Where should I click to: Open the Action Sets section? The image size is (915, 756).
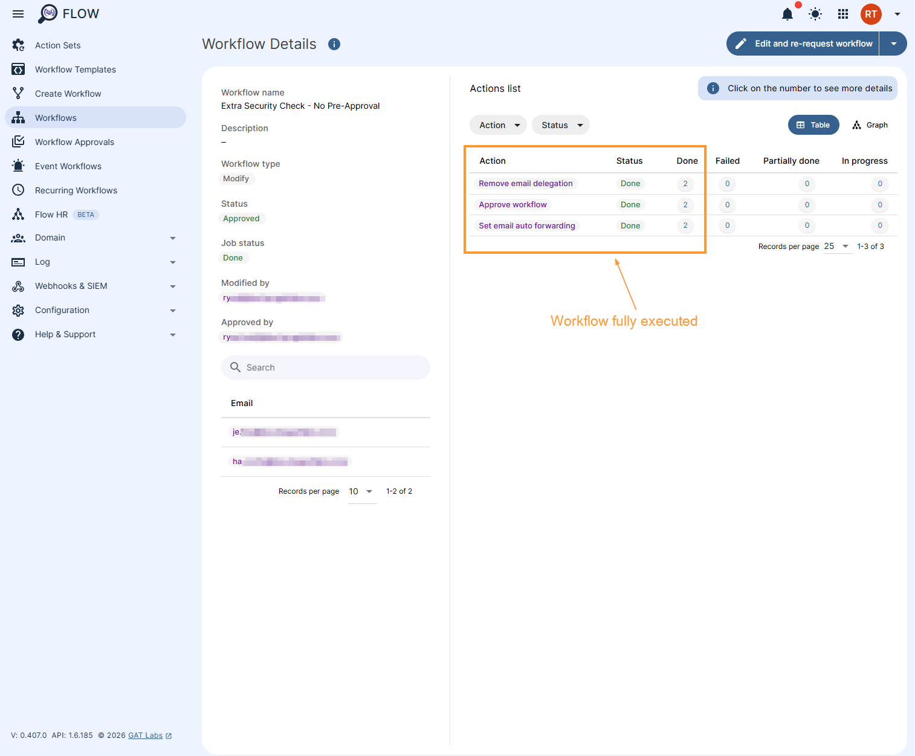(x=58, y=45)
